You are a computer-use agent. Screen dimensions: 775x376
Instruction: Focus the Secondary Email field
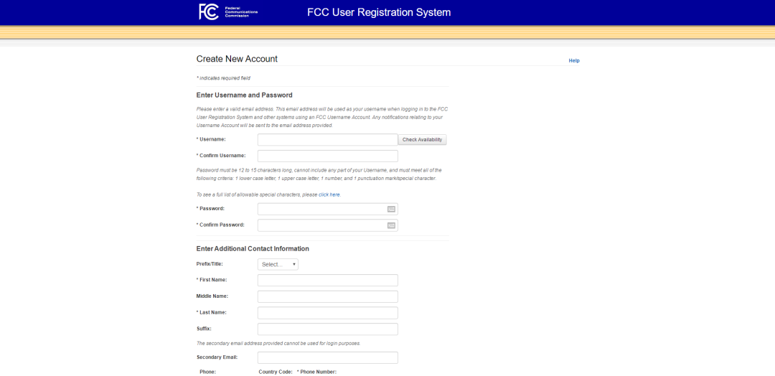327,357
